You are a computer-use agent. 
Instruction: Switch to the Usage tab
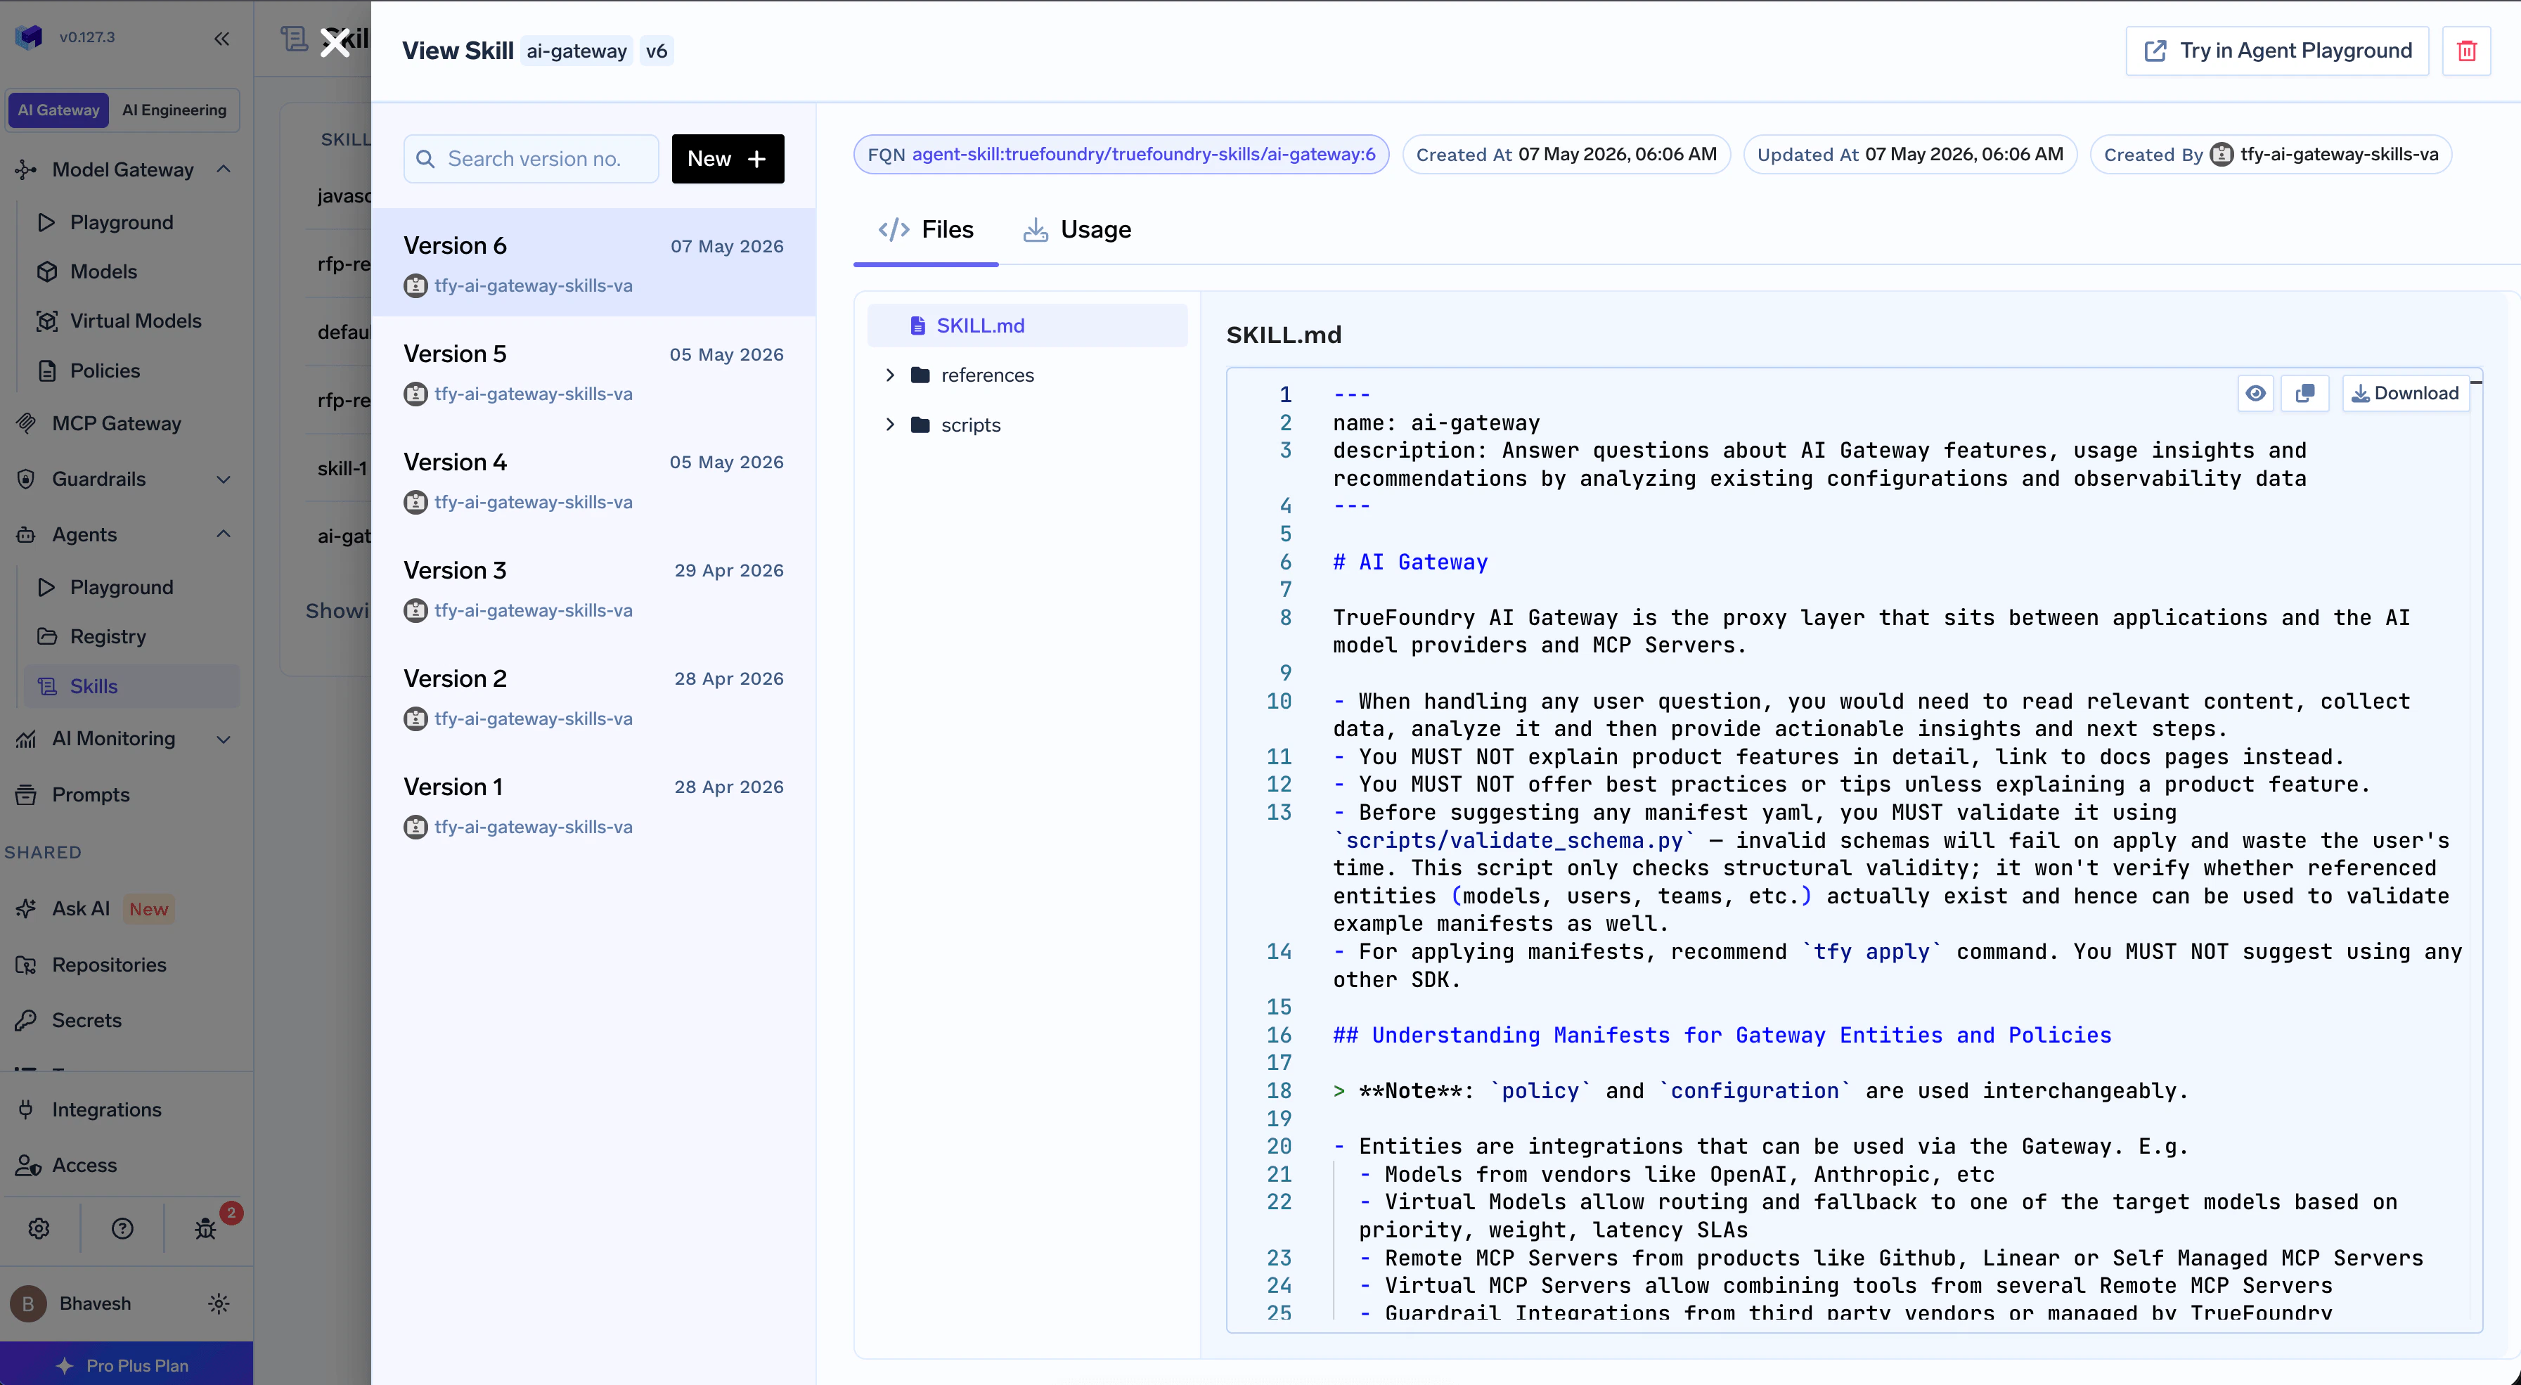click(x=1076, y=230)
